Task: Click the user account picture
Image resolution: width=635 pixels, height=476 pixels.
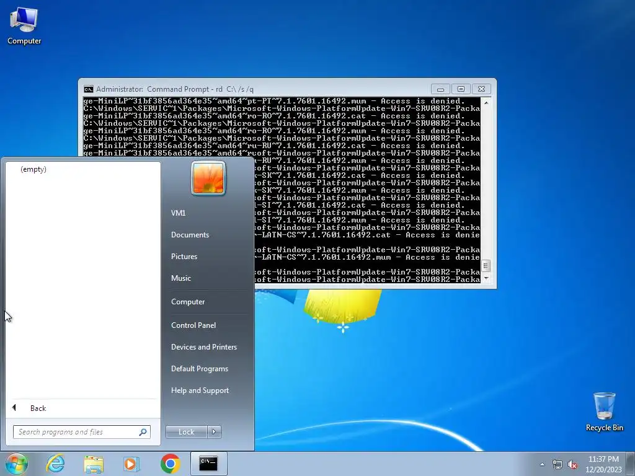Action: tap(208, 178)
